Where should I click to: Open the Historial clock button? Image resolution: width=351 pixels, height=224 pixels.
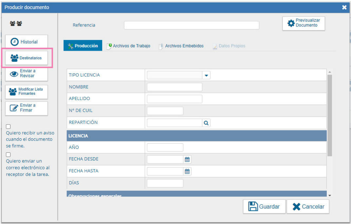[26, 42]
